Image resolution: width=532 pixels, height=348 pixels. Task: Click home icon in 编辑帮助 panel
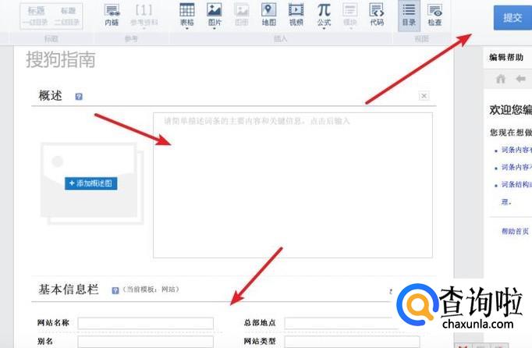click(501, 79)
